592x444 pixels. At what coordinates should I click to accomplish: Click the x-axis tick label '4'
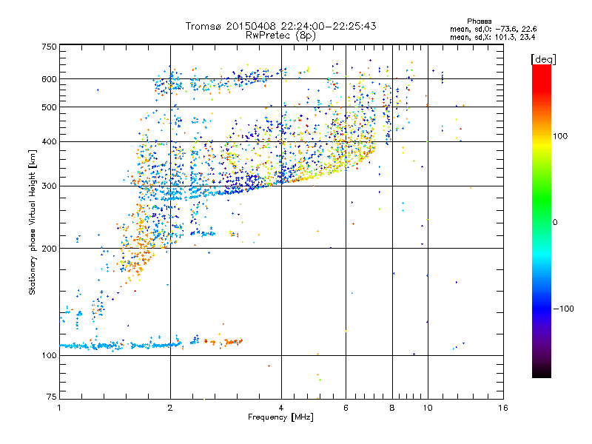(281, 408)
